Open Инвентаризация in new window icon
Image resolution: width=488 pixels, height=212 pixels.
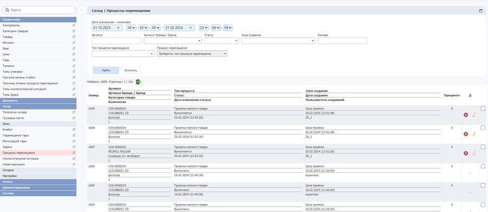pyautogui.click(x=74, y=164)
